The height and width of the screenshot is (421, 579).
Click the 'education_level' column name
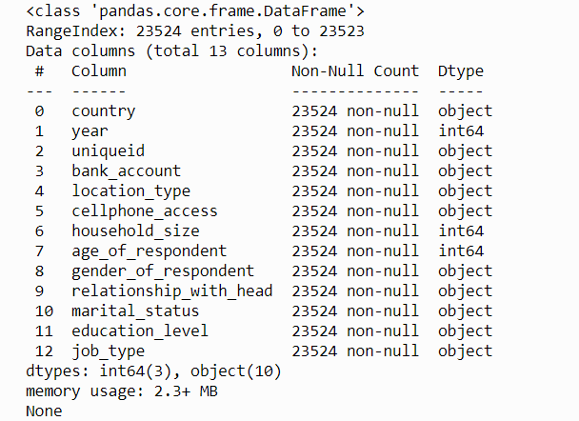click(x=140, y=331)
